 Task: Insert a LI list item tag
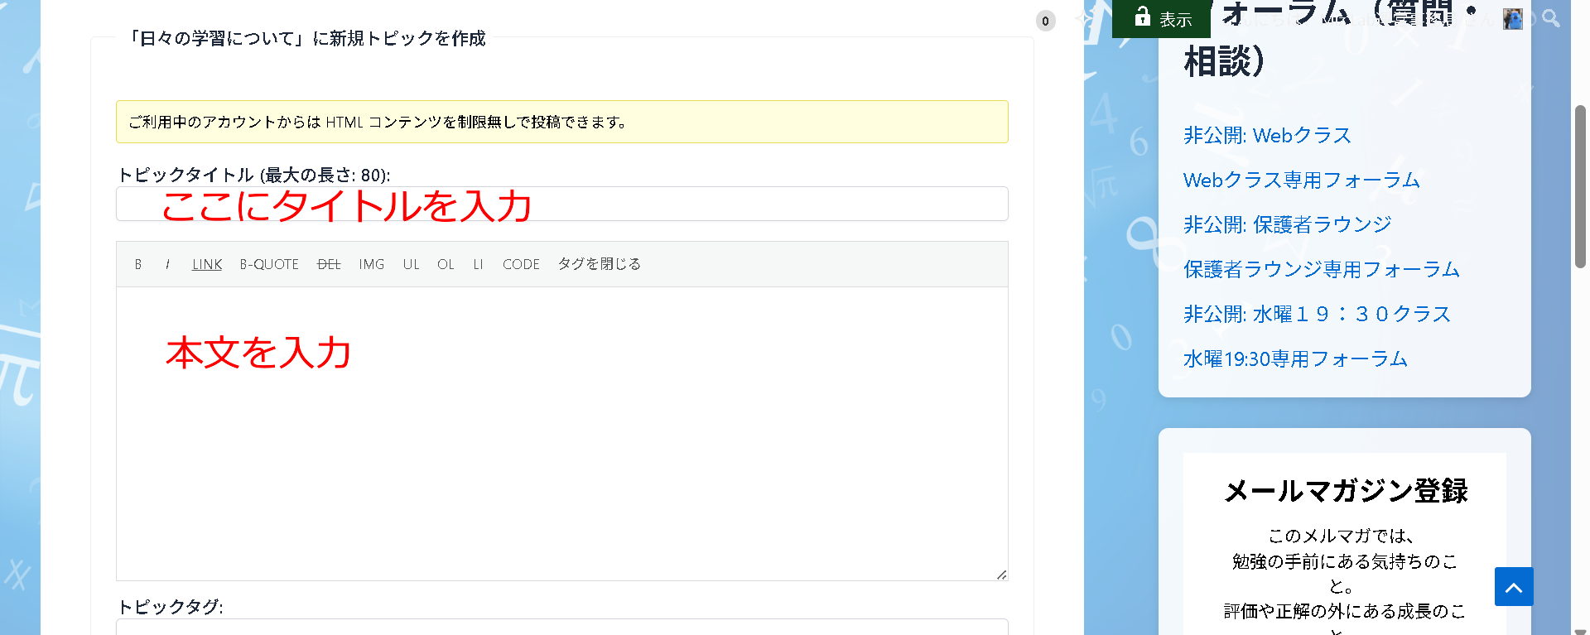[479, 264]
